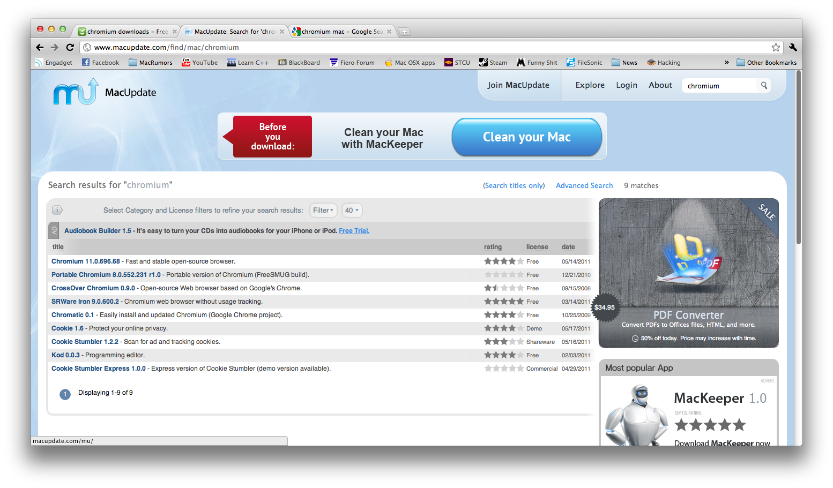Viewport: 833px width, 488px height.
Task: Open the wrench settings menu
Action: pyautogui.click(x=793, y=47)
